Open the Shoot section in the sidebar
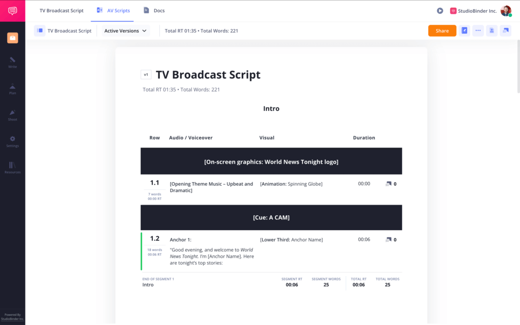The height and width of the screenshot is (325, 520). [12, 115]
